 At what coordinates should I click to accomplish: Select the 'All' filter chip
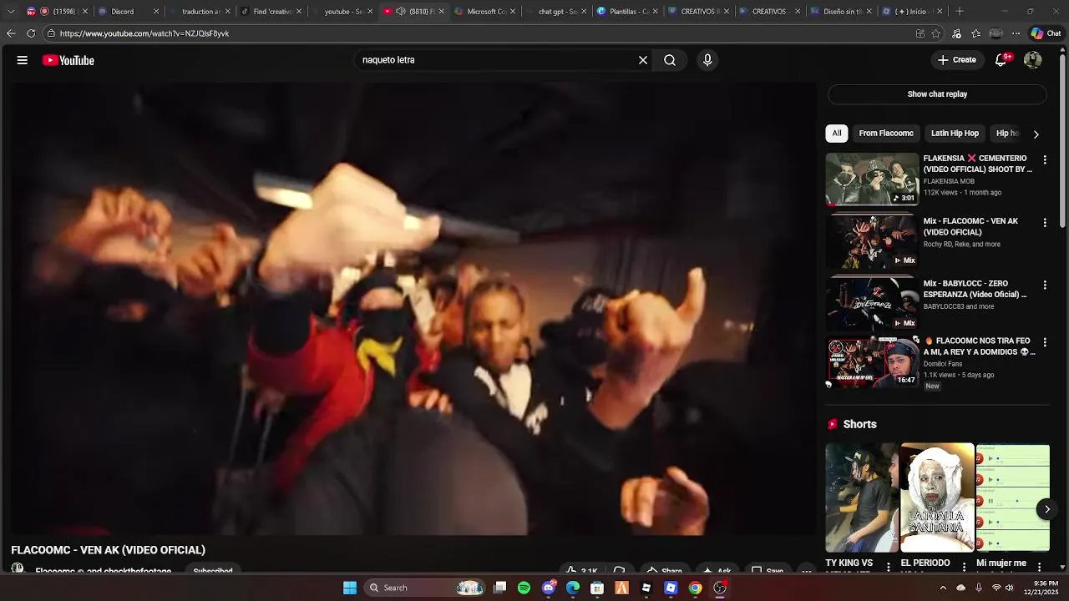(837, 134)
